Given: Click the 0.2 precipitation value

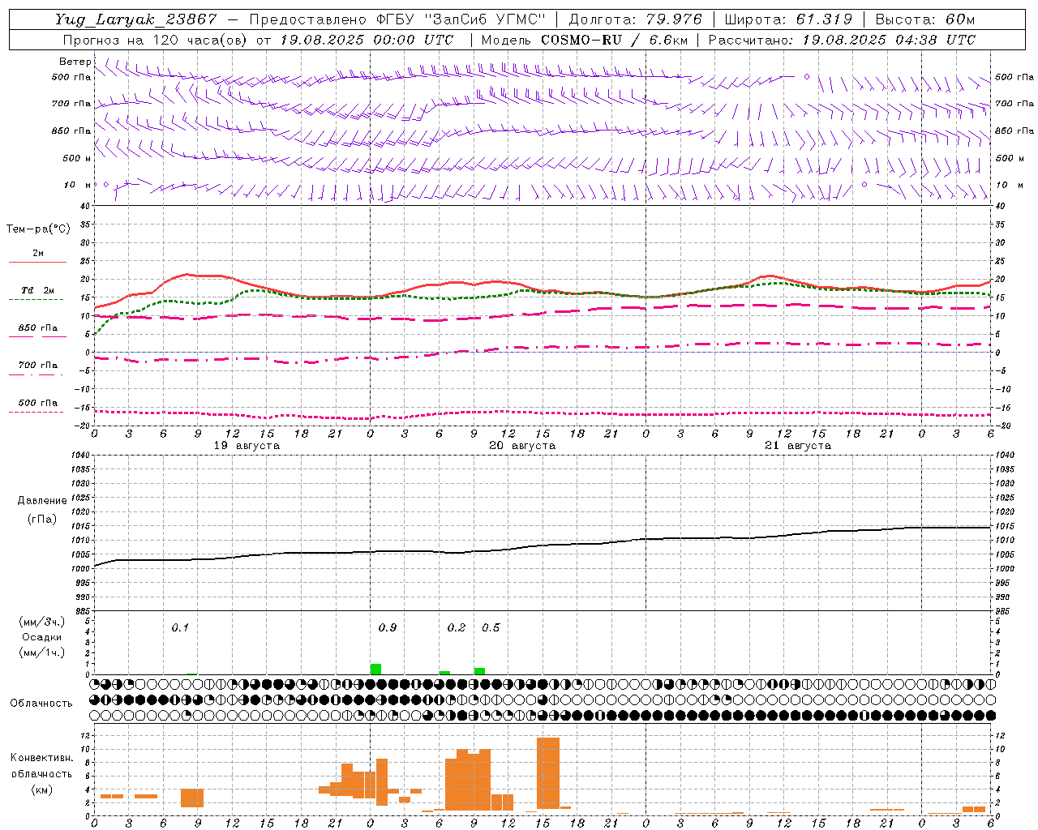Looking at the screenshot, I should click(457, 627).
